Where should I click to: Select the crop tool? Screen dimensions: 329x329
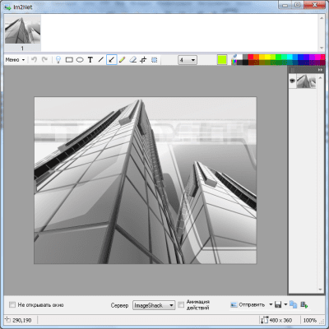(x=143, y=60)
